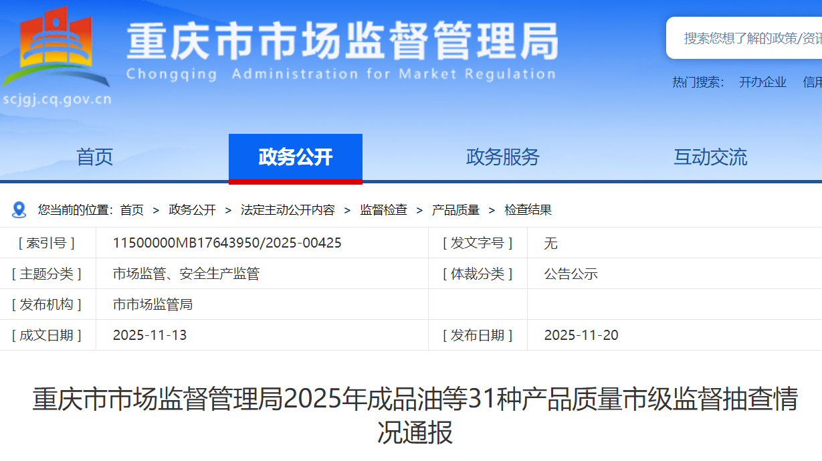Open the 产品质量 breadcrumb link

455,210
